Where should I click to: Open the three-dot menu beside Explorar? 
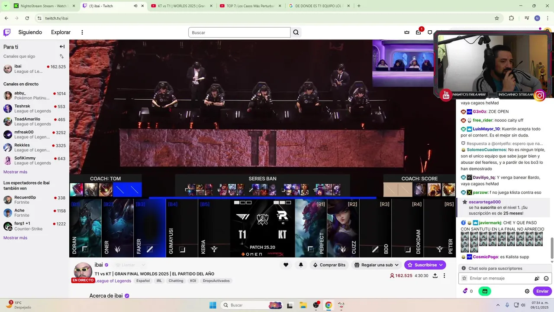(x=82, y=32)
